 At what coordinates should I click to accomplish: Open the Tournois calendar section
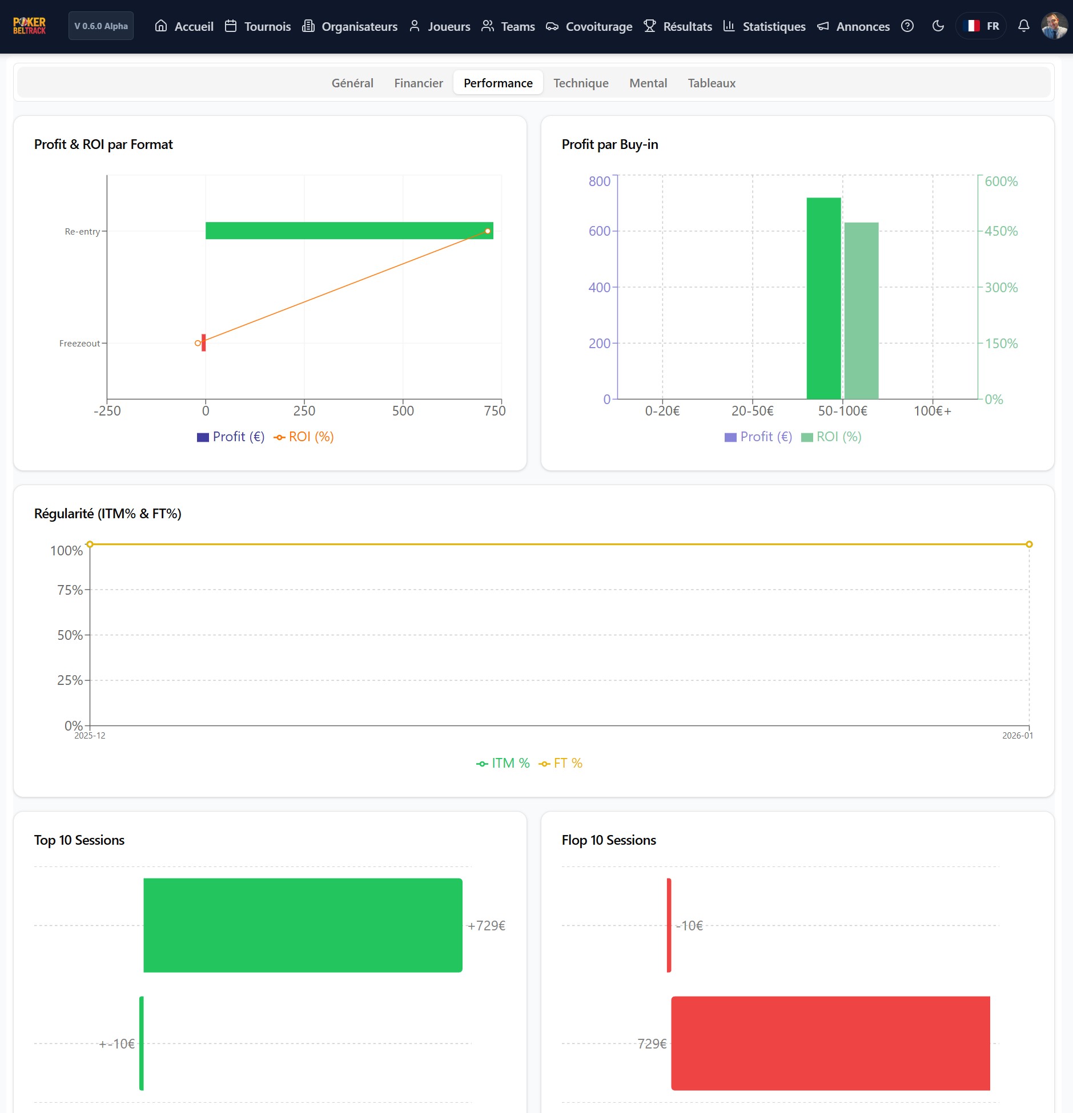258,26
